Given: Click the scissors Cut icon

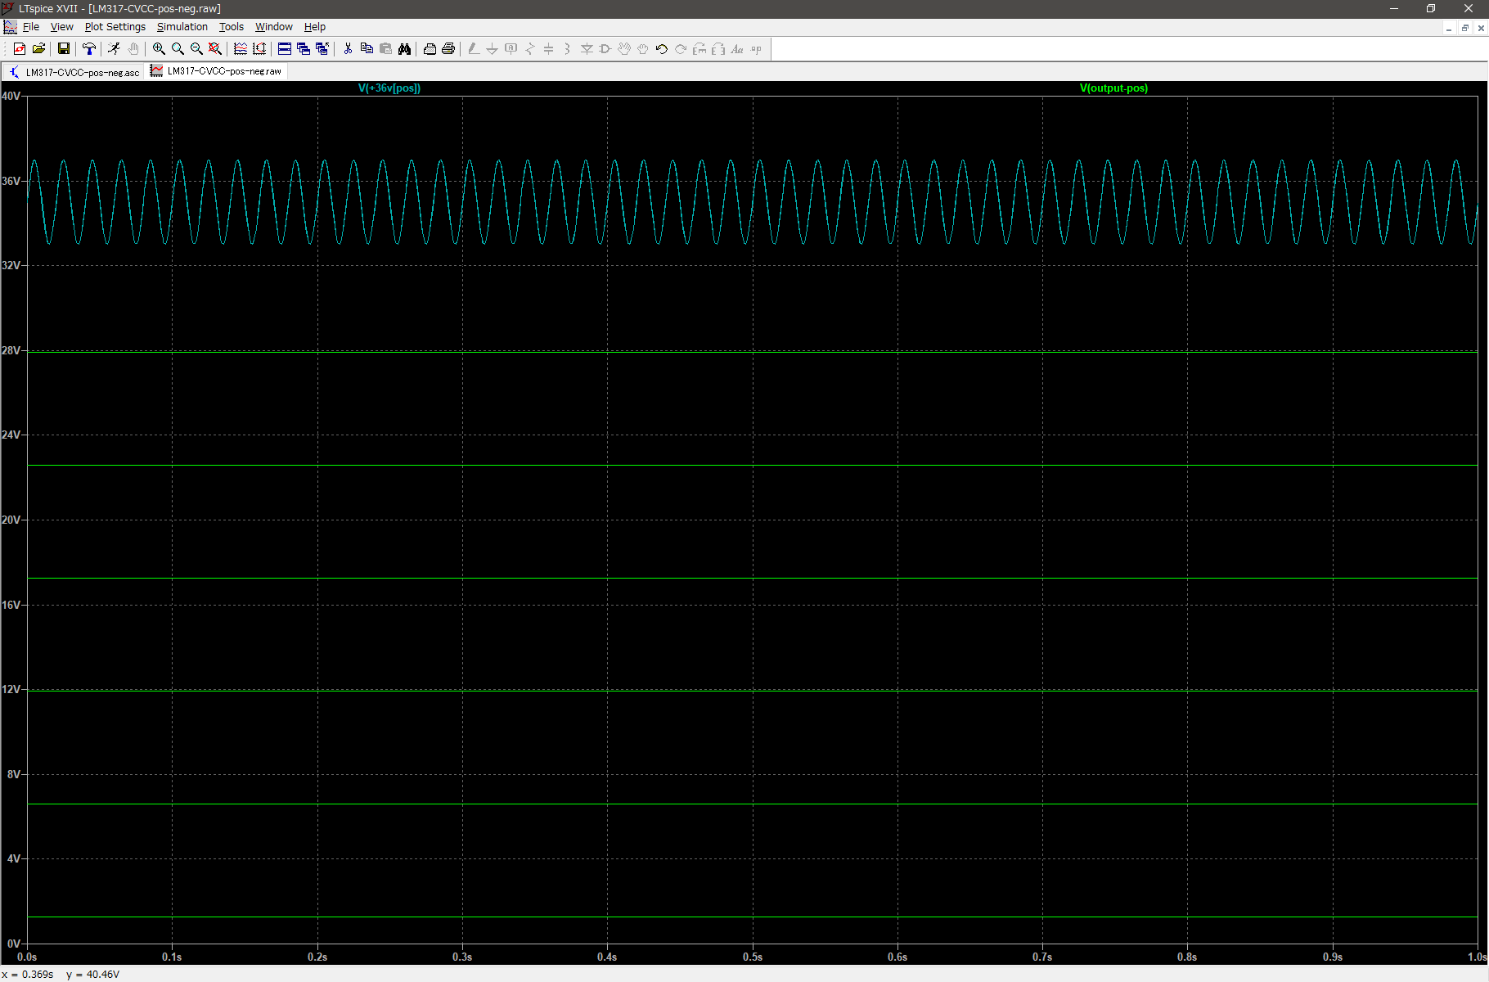Looking at the screenshot, I should (x=348, y=49).
